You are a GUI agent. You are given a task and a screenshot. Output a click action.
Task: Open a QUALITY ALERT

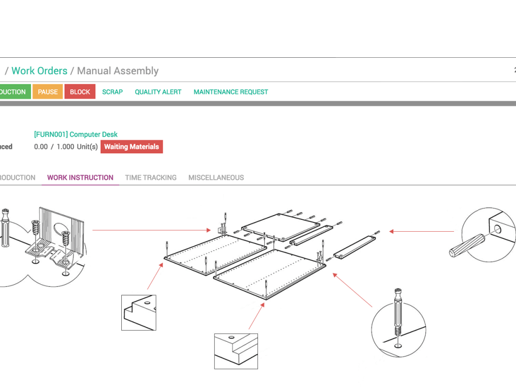tap(158, 92)
